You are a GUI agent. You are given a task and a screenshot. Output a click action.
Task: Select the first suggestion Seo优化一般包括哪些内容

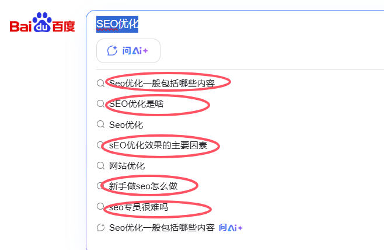(162, 83)
